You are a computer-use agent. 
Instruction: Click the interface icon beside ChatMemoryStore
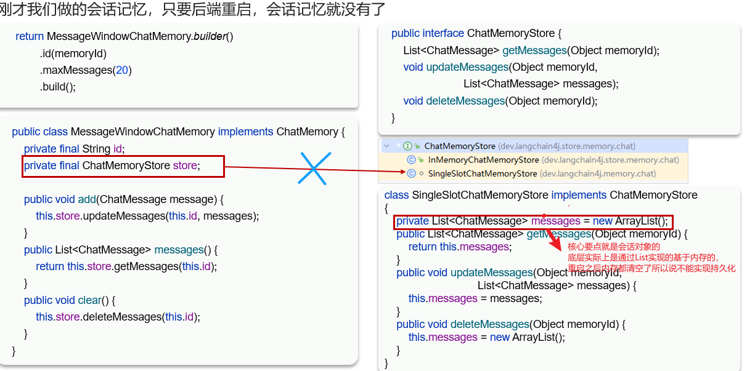pos(407,146)
